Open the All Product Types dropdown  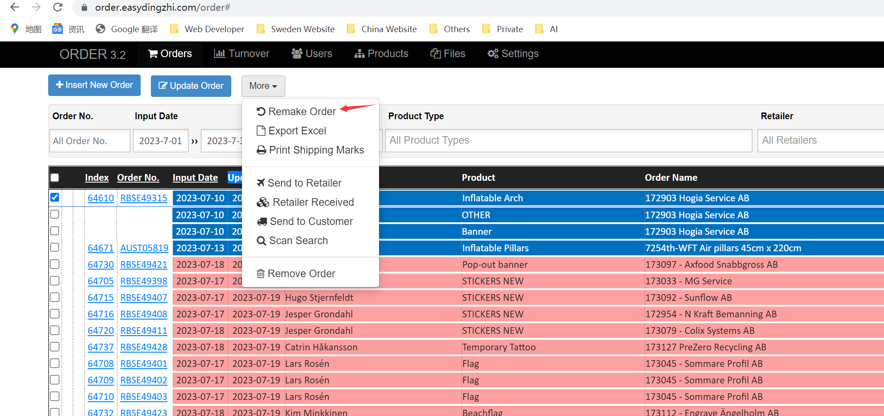tap(568, 141)
